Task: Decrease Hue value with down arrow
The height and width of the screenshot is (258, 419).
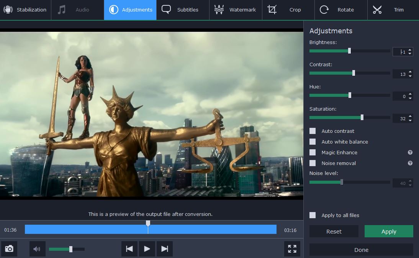Action: coord(410,98)
